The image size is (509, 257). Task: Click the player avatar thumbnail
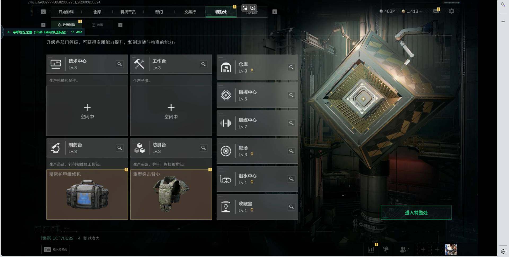[451, 249]
